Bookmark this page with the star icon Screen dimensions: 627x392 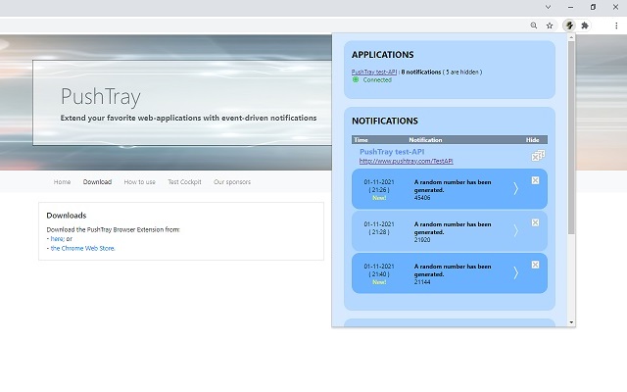[x=550, y=25]
